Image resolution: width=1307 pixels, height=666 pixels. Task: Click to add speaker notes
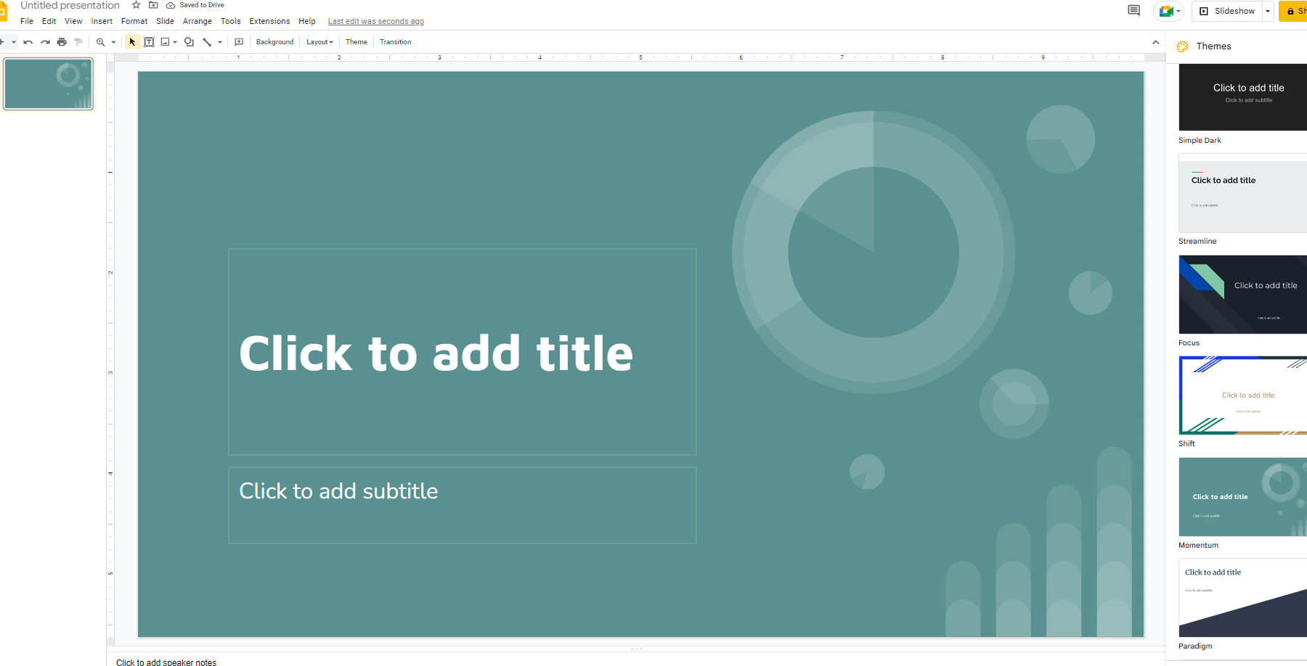pos(166,662)
